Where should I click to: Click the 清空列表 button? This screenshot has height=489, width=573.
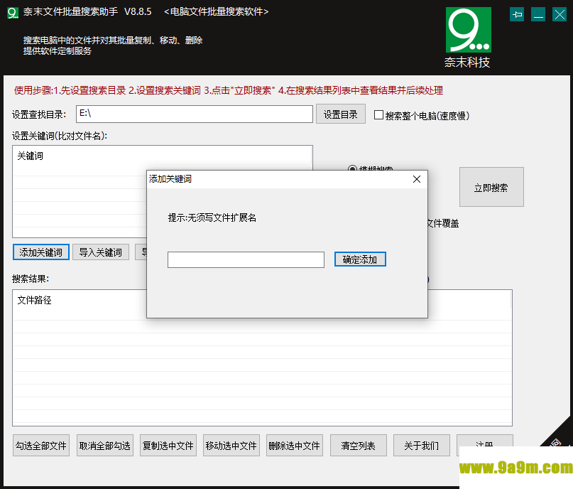(358, 446)
